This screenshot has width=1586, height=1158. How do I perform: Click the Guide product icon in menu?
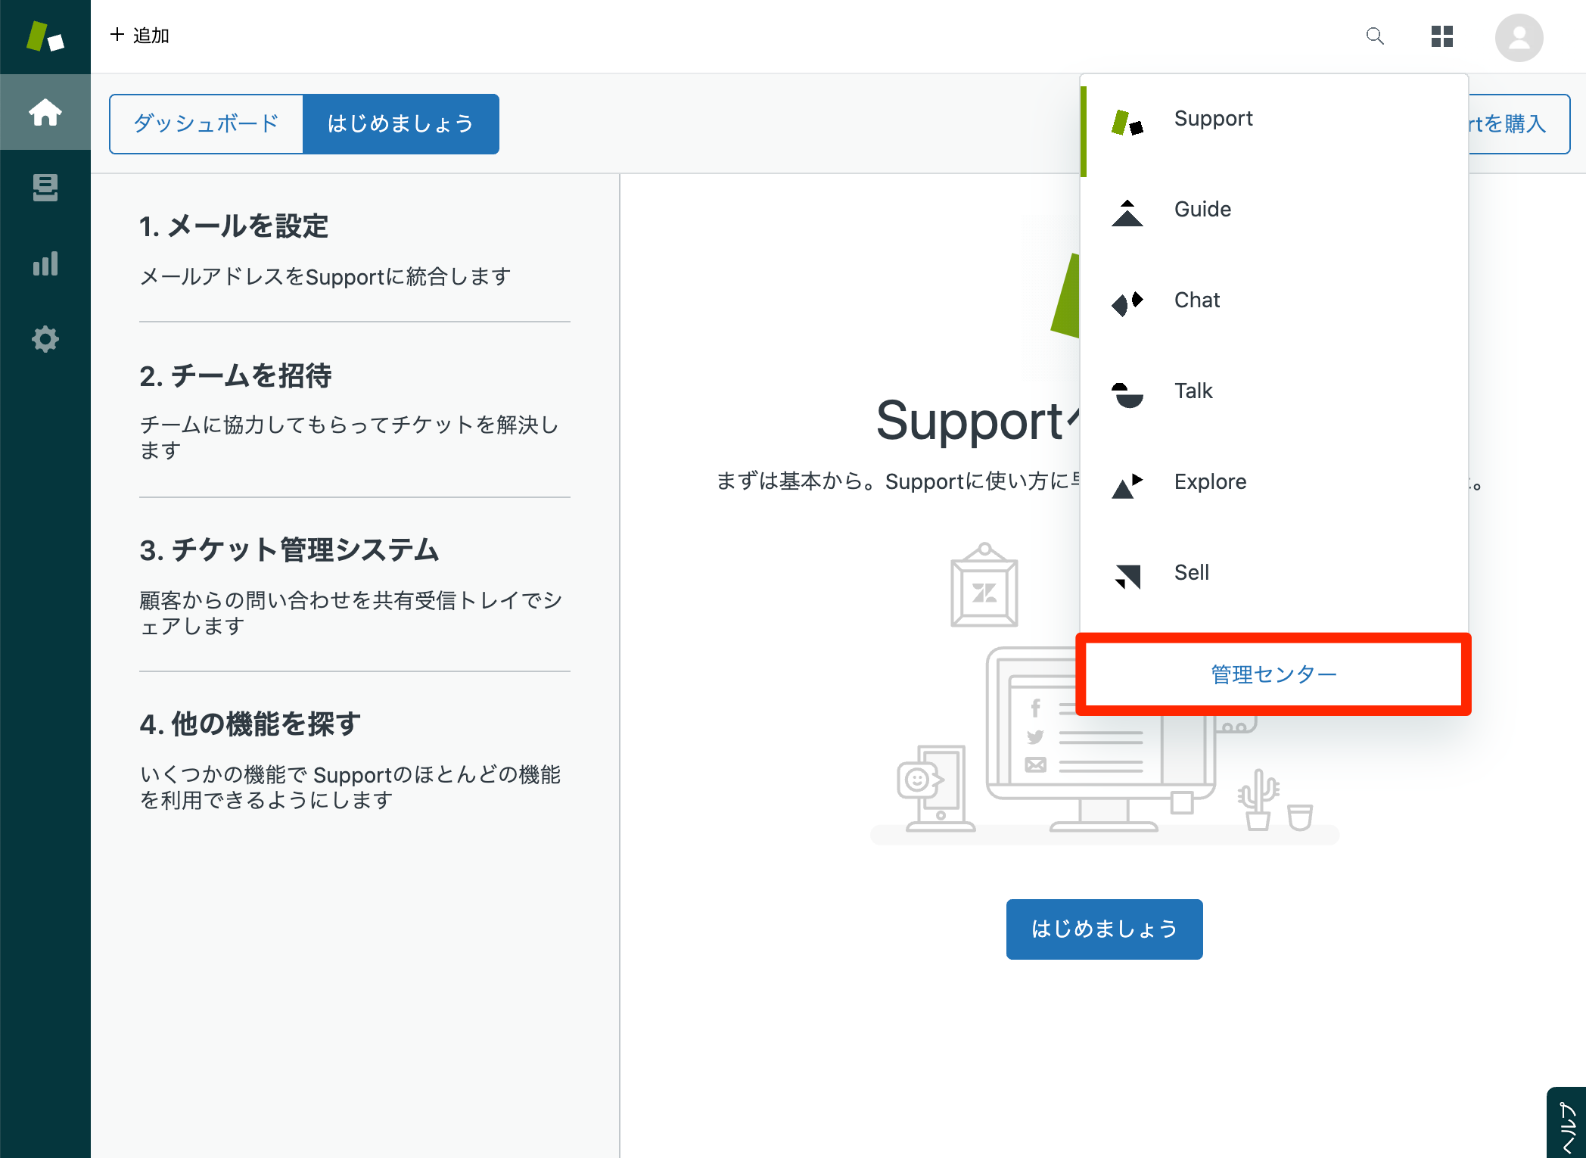coord(1127,213)
